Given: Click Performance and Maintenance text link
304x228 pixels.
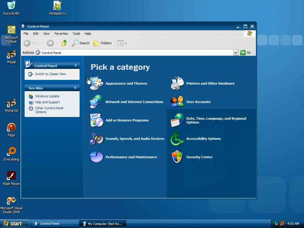Looking at the screenshot, I should [x=131, y=157].
